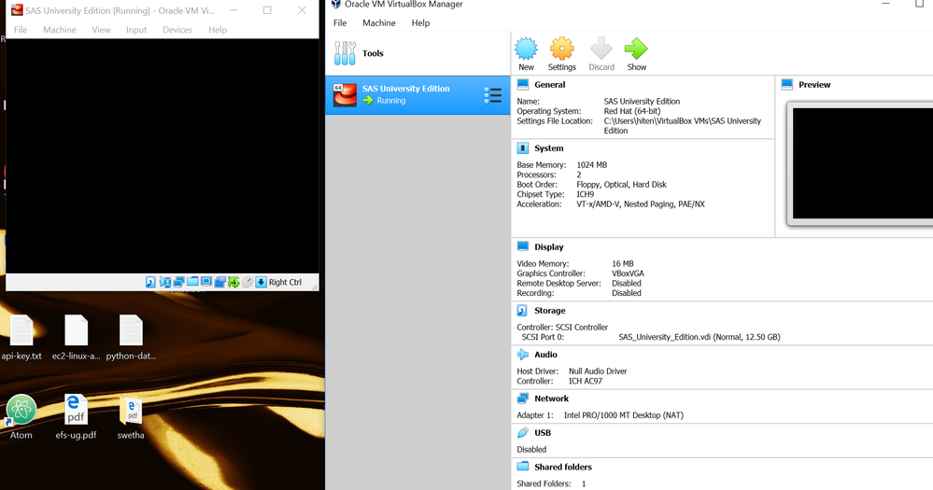Open the Network settings heading link
The height and width of the screenshot is (490, 933).
click(x=552, y=399)
